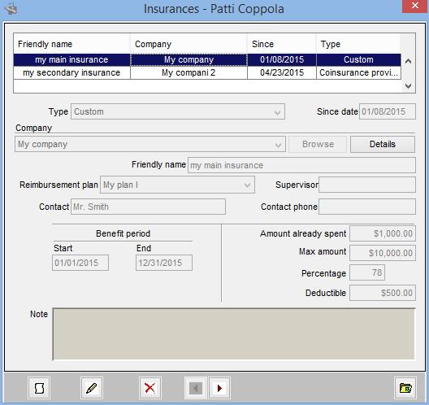Screen dimensions: 429x405
Task: Click the new insurance record icon
Action: [x=39, y=388]
